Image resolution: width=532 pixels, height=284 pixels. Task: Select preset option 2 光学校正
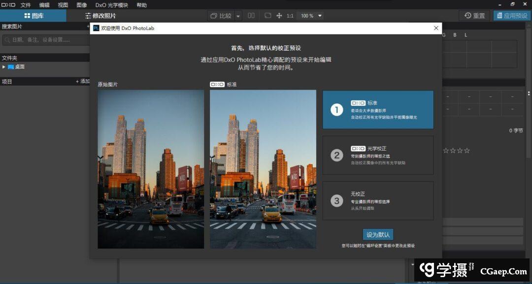click(378, 156)
